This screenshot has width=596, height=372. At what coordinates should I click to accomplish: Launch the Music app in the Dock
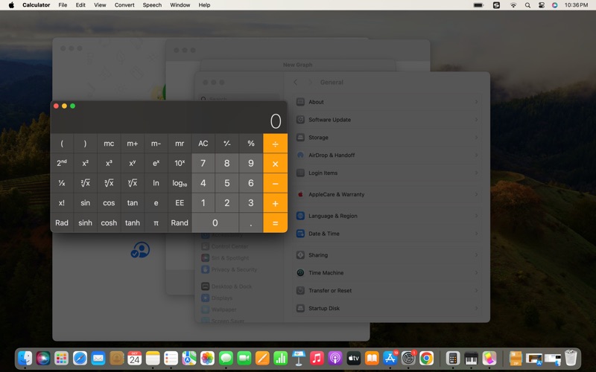tap(317, 359)
